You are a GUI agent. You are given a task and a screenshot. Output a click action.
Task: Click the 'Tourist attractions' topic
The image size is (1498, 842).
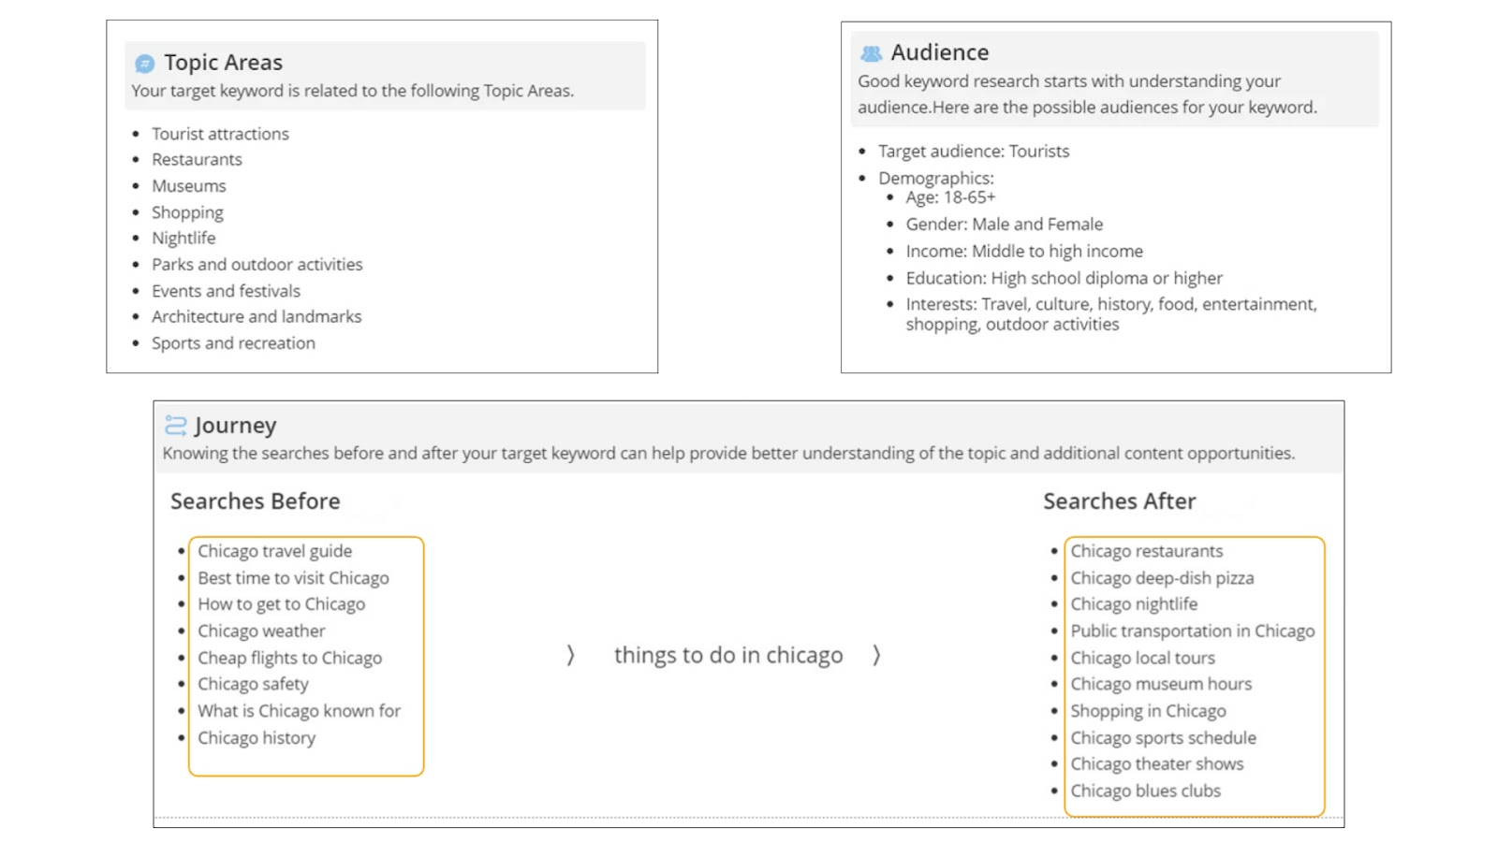pyautogui.click(x=220, y=134)
